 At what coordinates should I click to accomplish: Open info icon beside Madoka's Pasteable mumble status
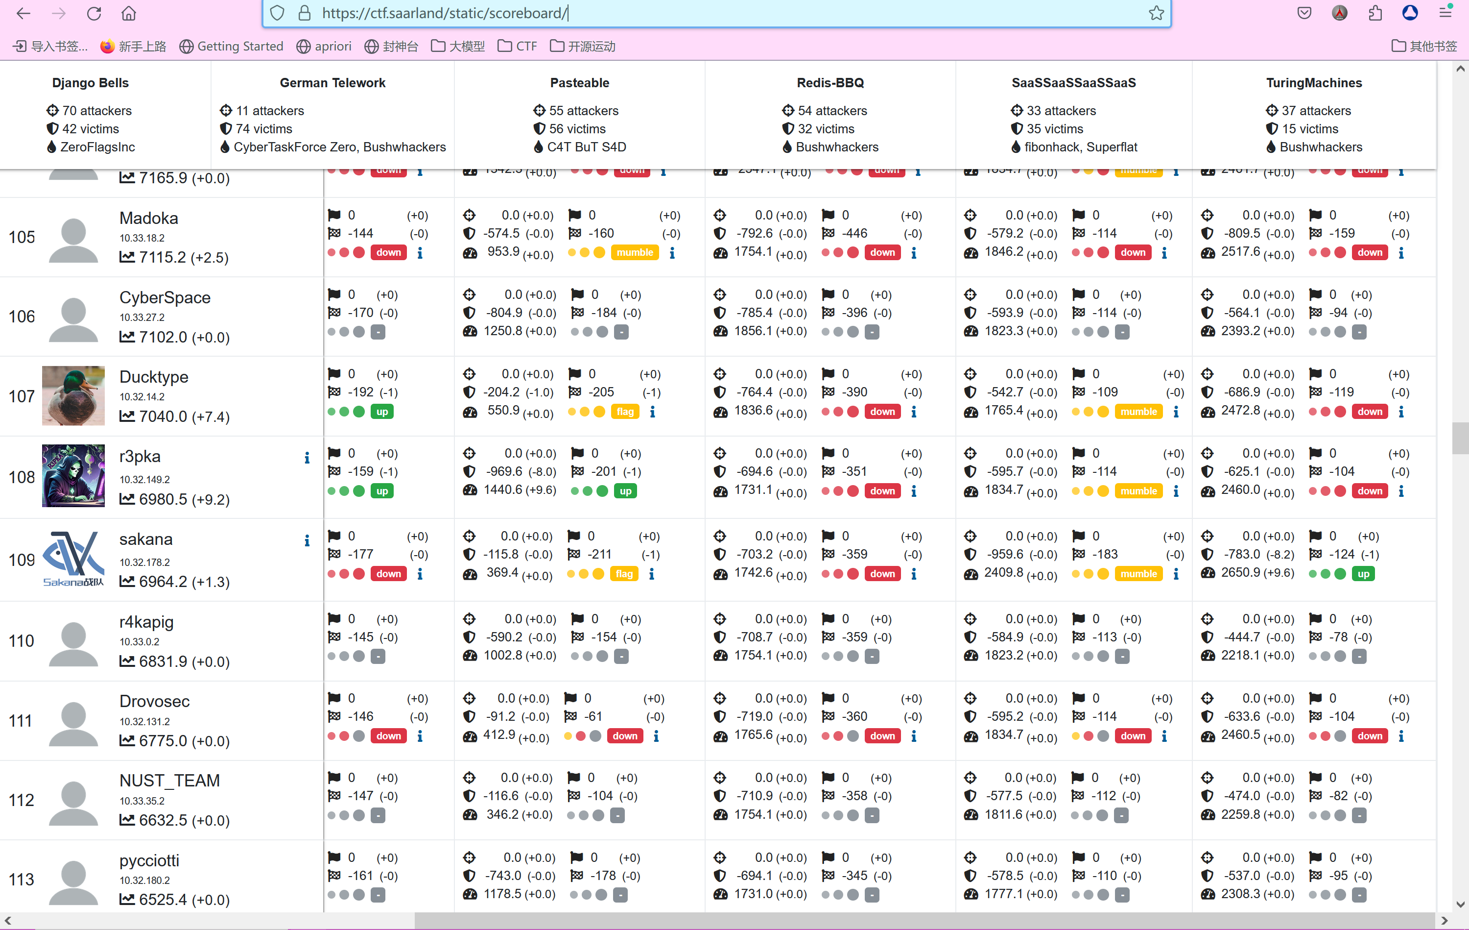tap(672, 253)
